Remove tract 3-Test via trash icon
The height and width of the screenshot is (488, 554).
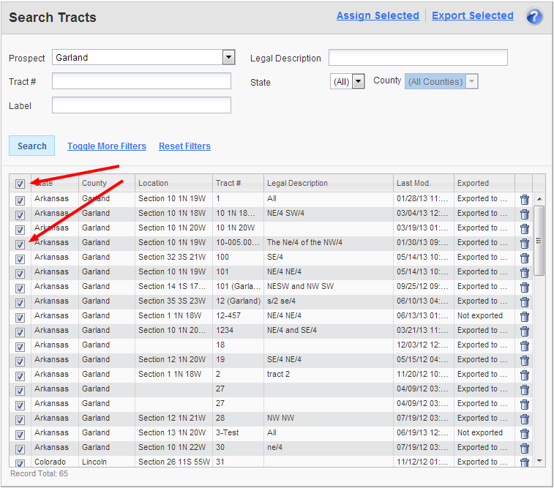[524, 433]
